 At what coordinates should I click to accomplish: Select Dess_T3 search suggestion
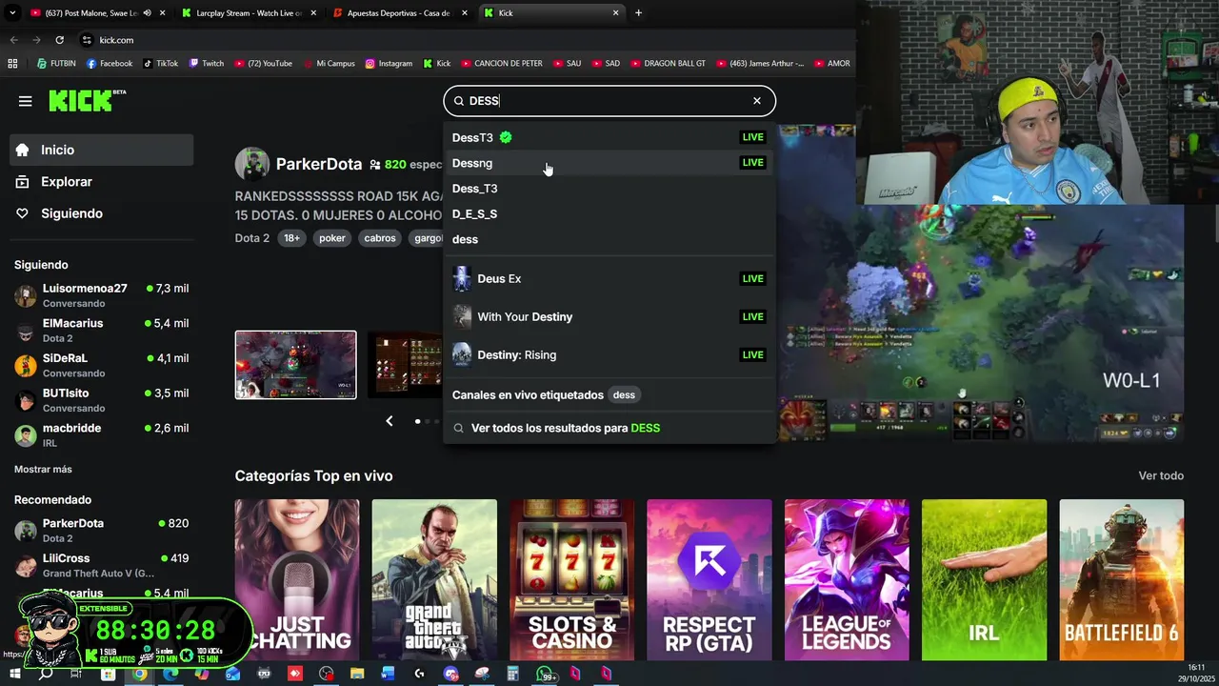(609, 189)
